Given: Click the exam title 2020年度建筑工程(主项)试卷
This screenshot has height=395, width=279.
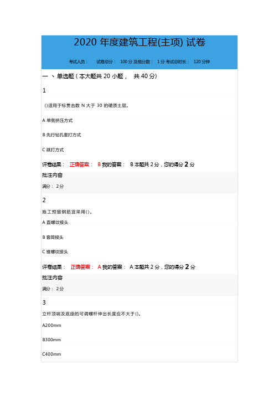Looking at the screenshot, I should coord(139,42).
